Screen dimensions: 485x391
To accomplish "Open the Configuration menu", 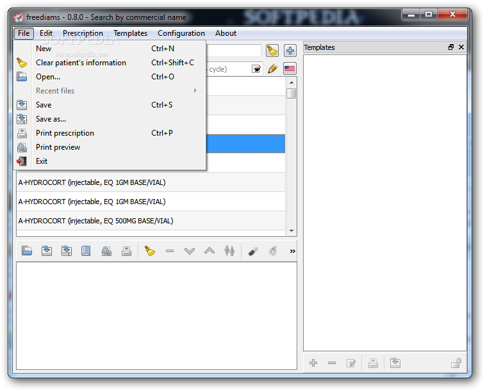I will pos(181,33).
